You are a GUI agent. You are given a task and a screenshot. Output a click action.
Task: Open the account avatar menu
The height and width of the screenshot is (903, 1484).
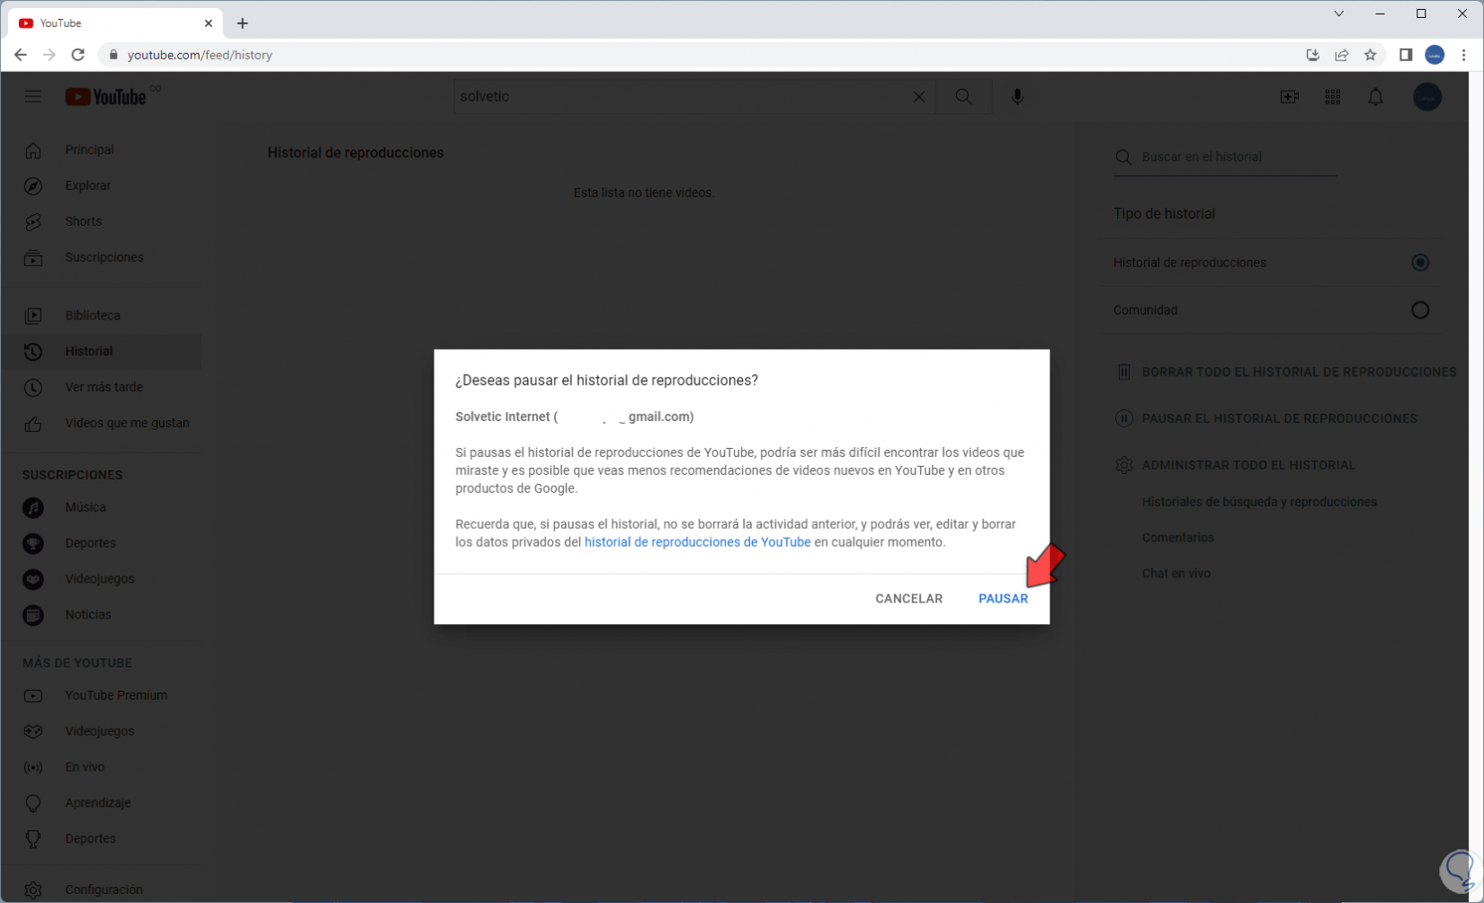point(1427,97)
